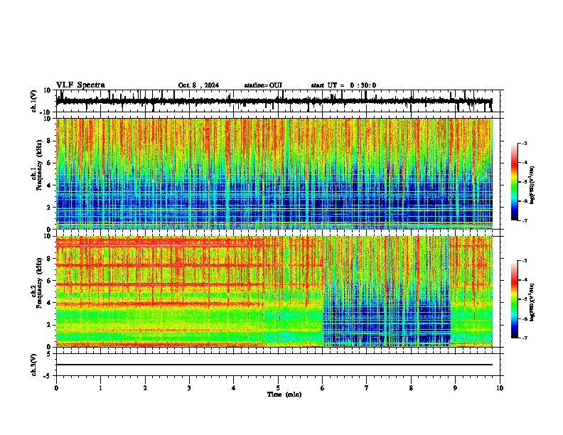Select the "Time (min)" axis label
Image resolution: width=563 pixels, height=435 pixels.
(x=284, y=394)
